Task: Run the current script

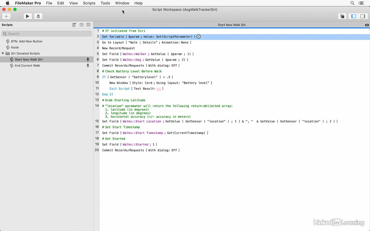Action: [x=27, y=16]
